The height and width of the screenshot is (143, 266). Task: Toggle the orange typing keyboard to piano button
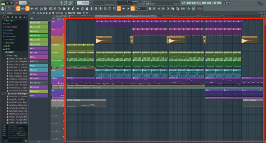pyautogui.click(x=119, y=9)
